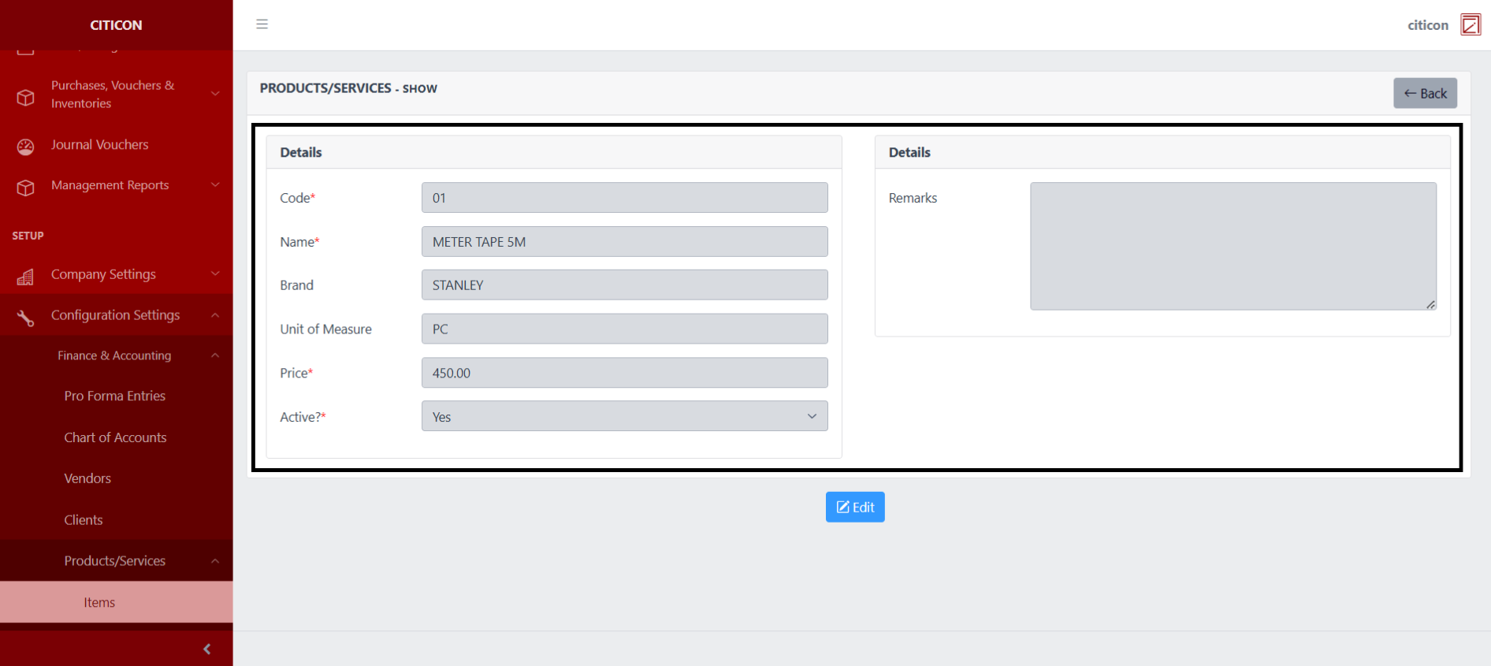
Task: Click the Journal Vouchers gauge icon
Action: [x=26, y=147]
